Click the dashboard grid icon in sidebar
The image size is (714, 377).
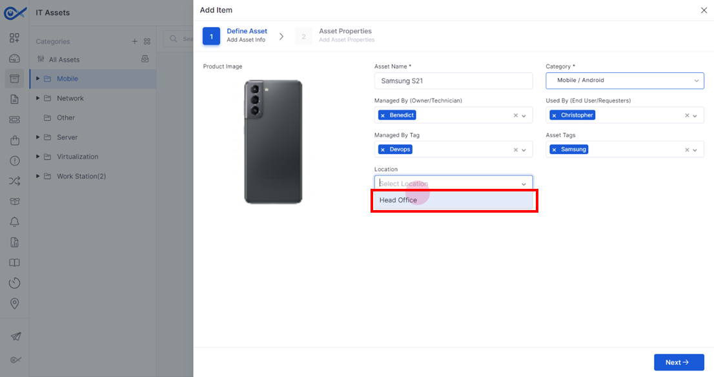[15, 38]
